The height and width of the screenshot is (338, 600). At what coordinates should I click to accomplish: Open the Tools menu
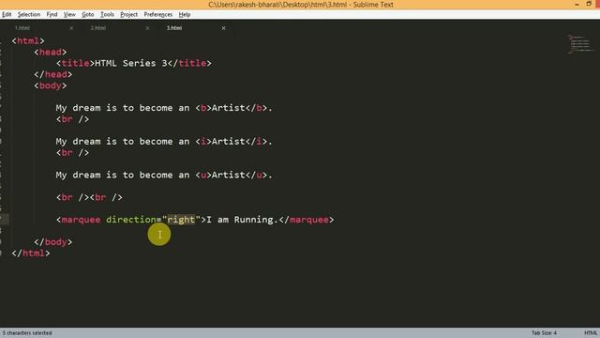tap(107, 15)
